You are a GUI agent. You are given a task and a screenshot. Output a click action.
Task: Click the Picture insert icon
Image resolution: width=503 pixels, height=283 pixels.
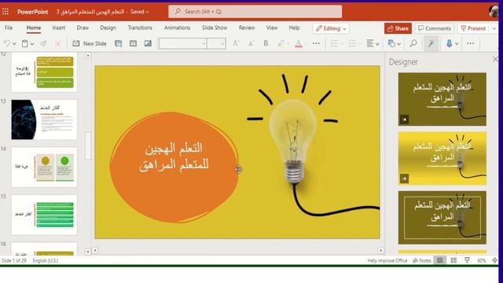[x=148, y=43]
